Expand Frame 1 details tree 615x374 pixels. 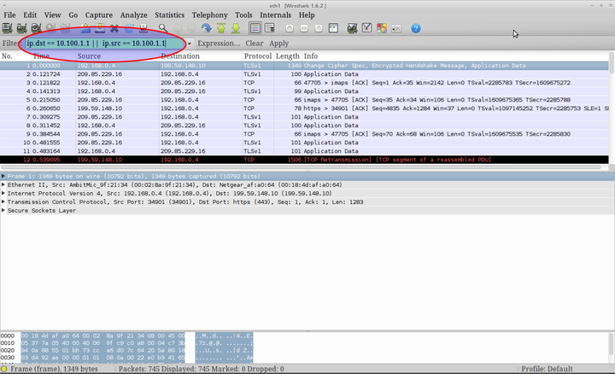3,176
